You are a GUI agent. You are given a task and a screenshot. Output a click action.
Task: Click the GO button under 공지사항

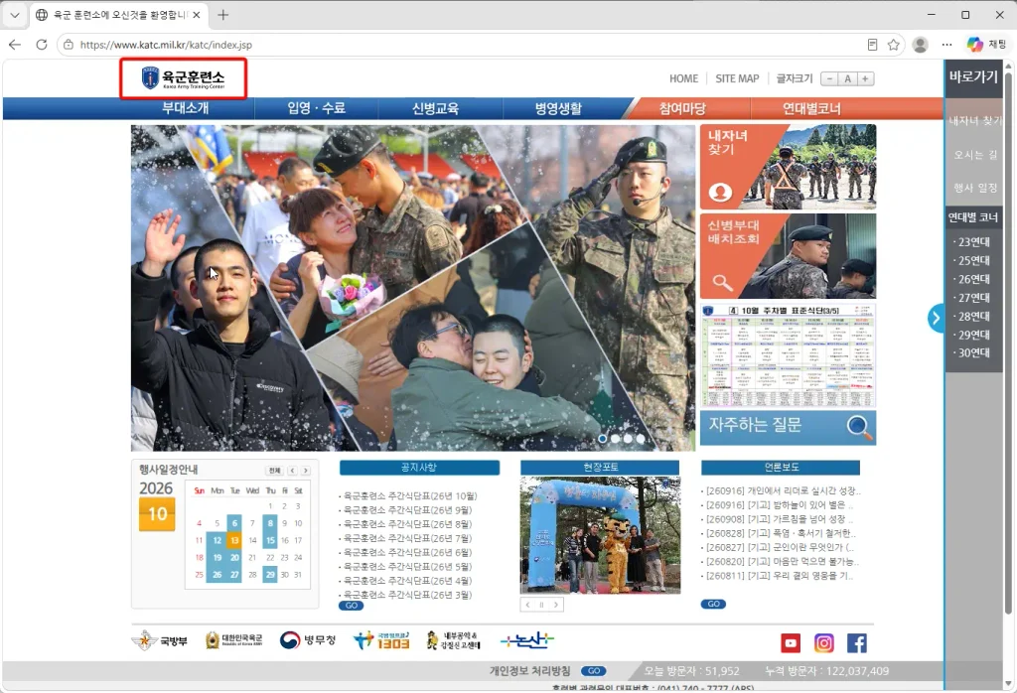(x=351, y=606)
